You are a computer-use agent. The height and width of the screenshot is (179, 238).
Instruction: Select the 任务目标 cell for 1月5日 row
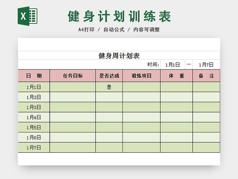point(73,127)
